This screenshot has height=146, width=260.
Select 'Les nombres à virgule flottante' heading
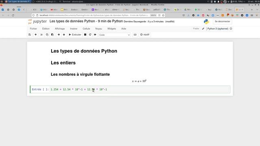[80, 74]
